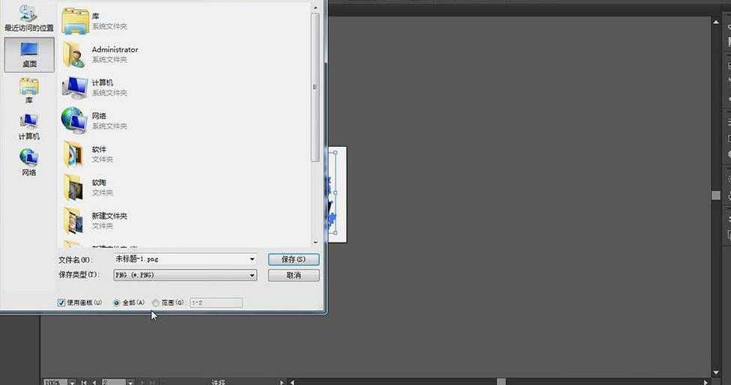Click the 保存 button
The height and width of the screenshot is (385, 731).
[294, 259]
